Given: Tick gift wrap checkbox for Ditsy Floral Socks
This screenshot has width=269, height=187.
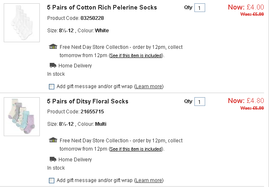Looking at the screenshot, I should click(51, 180).
